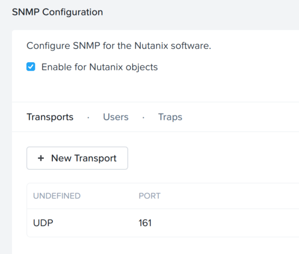This screenshot has height=254, width=299.
Task: Click the dot separator between Transports and Users
Action: [88, 118]
